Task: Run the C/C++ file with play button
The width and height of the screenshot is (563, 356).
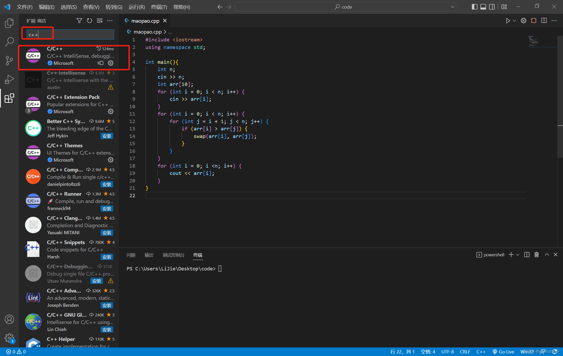Action: tap(508, 21)
